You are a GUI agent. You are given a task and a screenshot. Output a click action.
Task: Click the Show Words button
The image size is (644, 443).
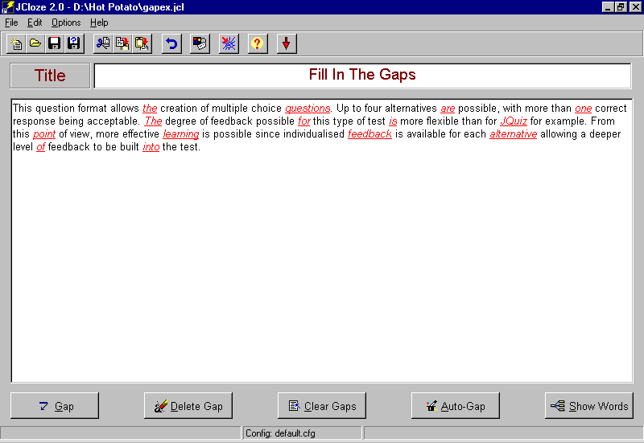coord(589,406)
